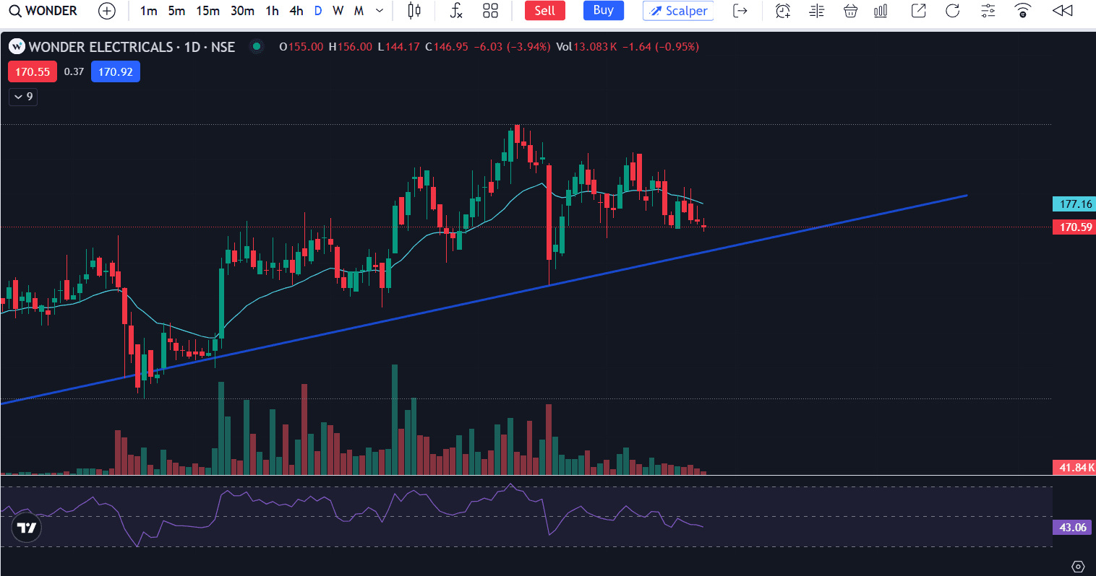Screen dimensions: 1096x576
Task: Expand the timeframe dropdown arrow
Action: pos(380,11)
